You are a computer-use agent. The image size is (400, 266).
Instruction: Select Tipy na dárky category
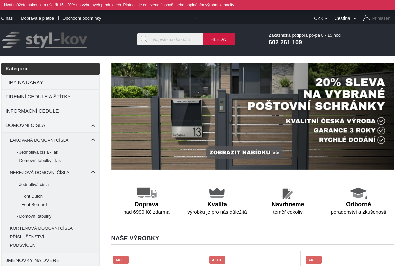coord(50,82)
